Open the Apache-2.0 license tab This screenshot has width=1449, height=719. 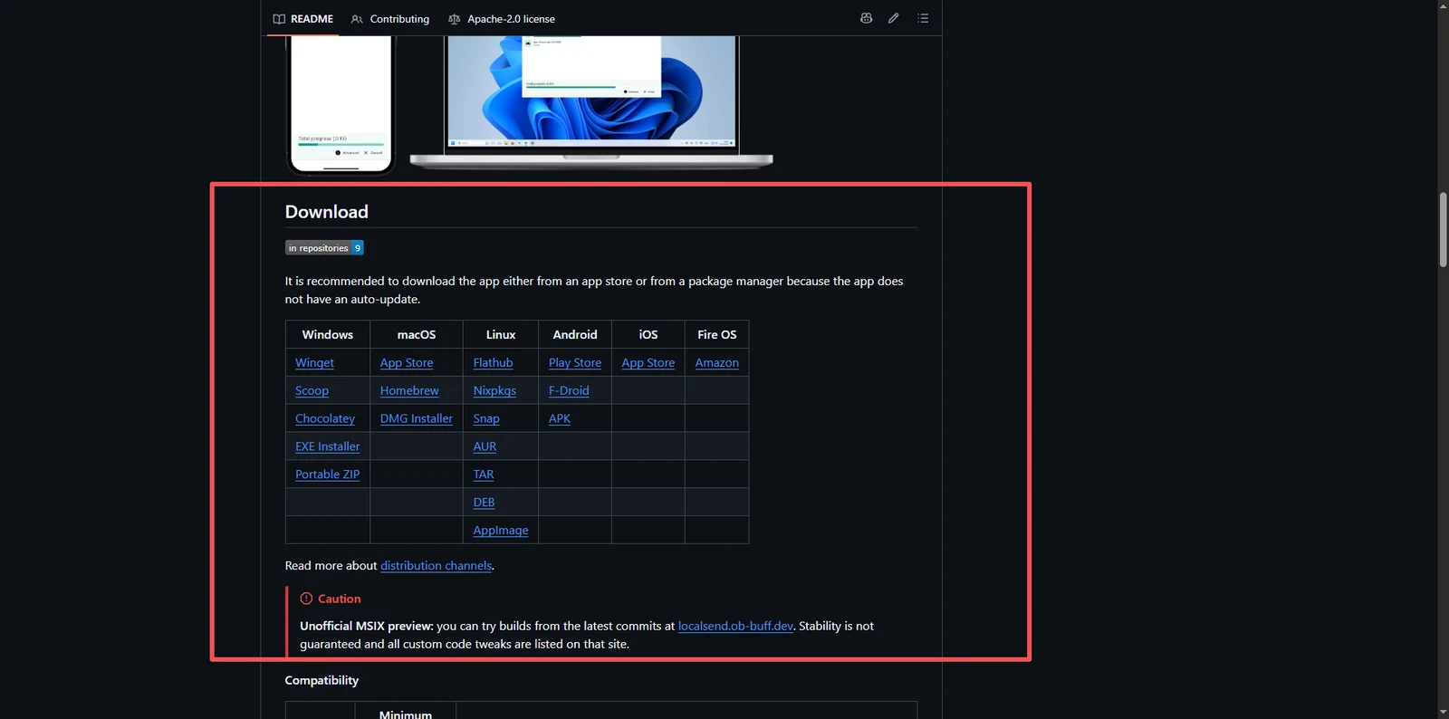502,19
